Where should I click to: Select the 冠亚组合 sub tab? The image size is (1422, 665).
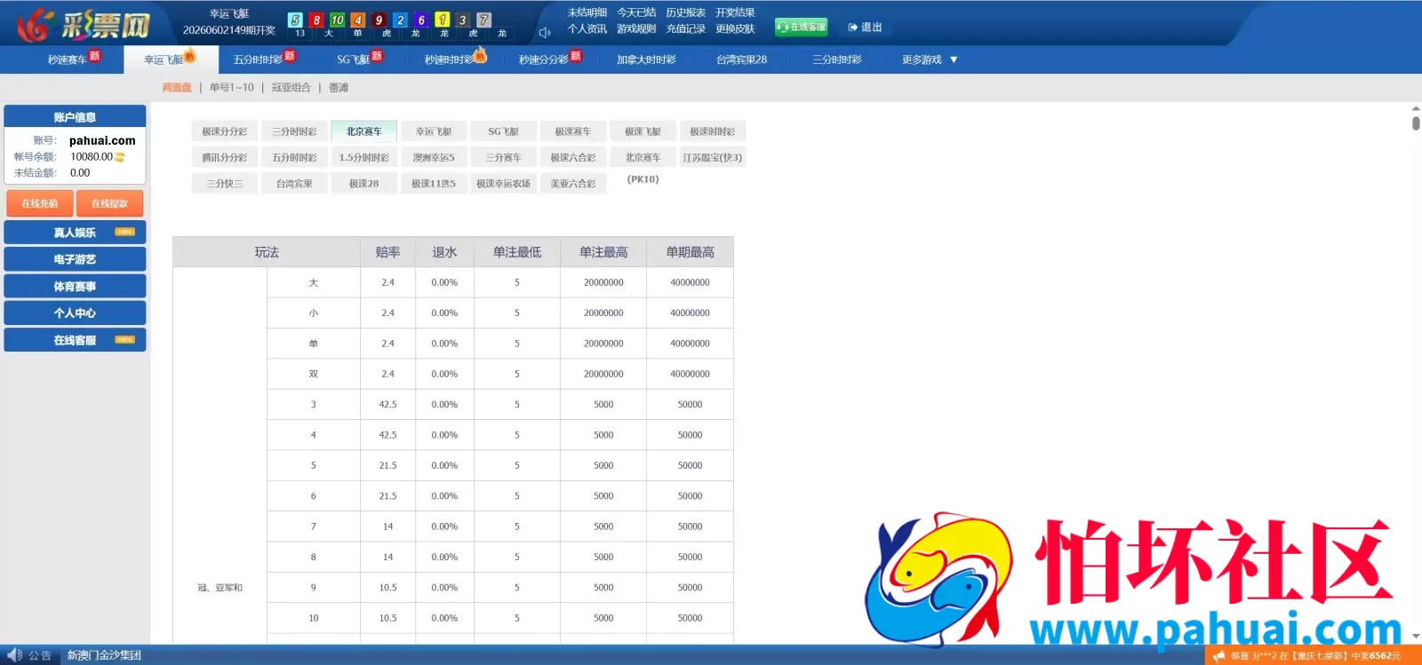coord(291,88)
